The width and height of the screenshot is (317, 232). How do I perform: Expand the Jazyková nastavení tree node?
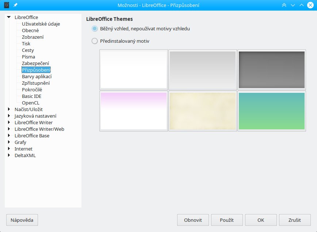[x=9, y=116]
